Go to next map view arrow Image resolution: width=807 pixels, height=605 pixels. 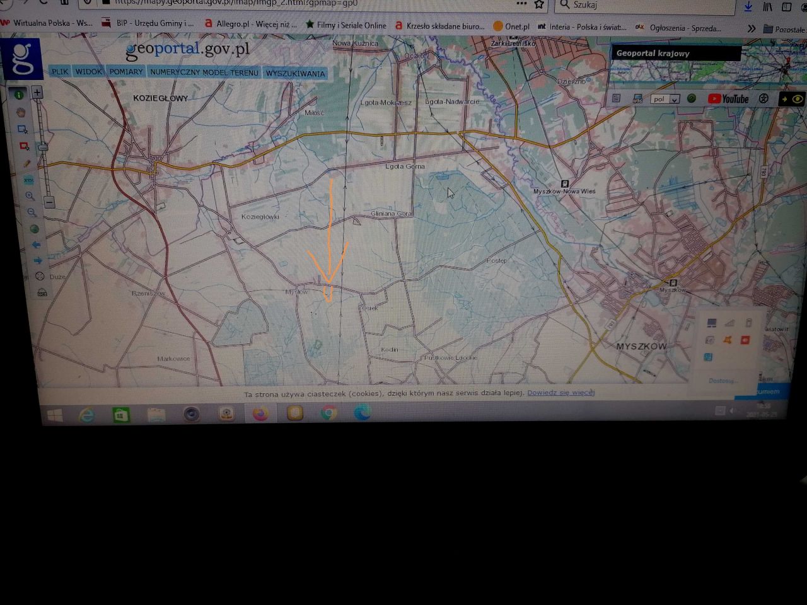tap(38, 260)
